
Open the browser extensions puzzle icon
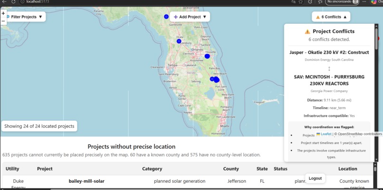point(310,2)
